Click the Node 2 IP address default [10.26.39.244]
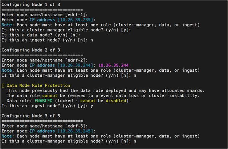This screenshot has height=149, width=228. tap(75, 65)
